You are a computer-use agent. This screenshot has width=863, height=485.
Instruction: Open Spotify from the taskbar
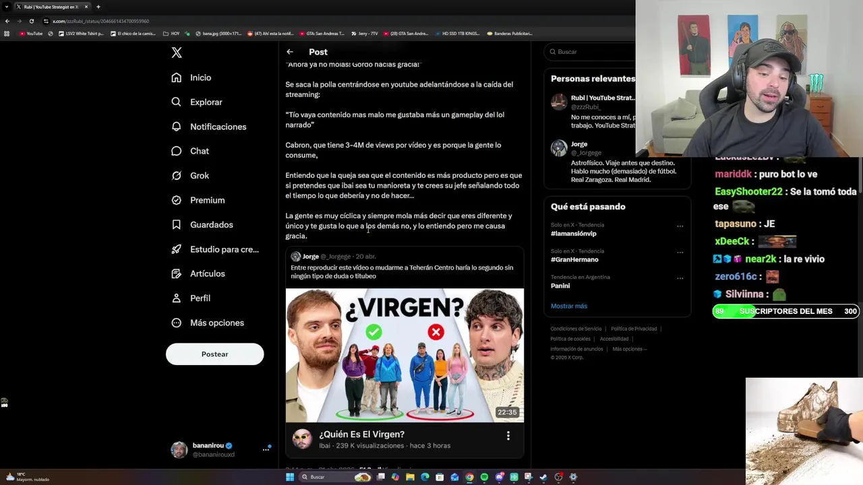(x=484, y=477)
